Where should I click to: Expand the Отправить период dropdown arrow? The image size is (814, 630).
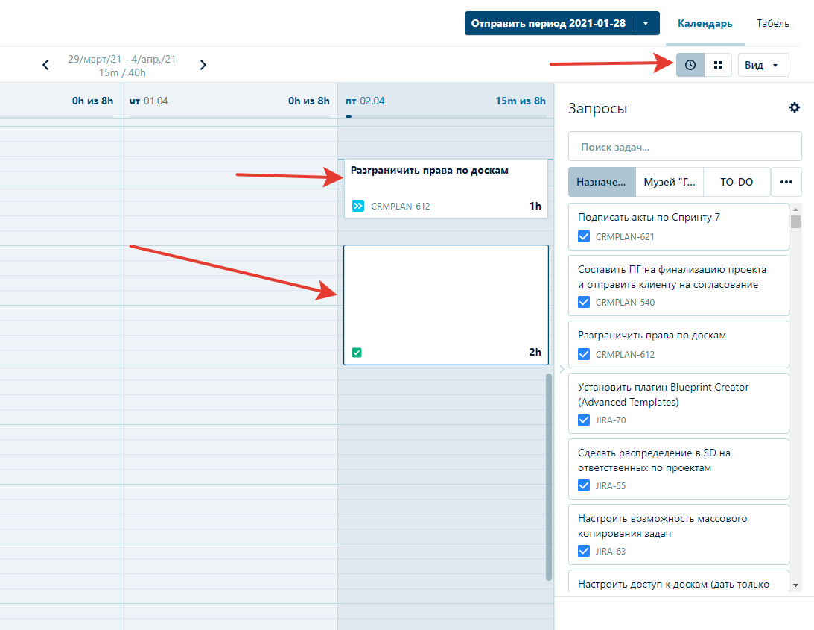coord(646,23)
